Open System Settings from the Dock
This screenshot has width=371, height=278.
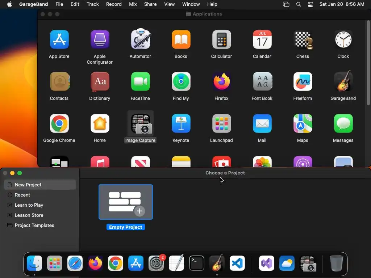tap(156, 263)
